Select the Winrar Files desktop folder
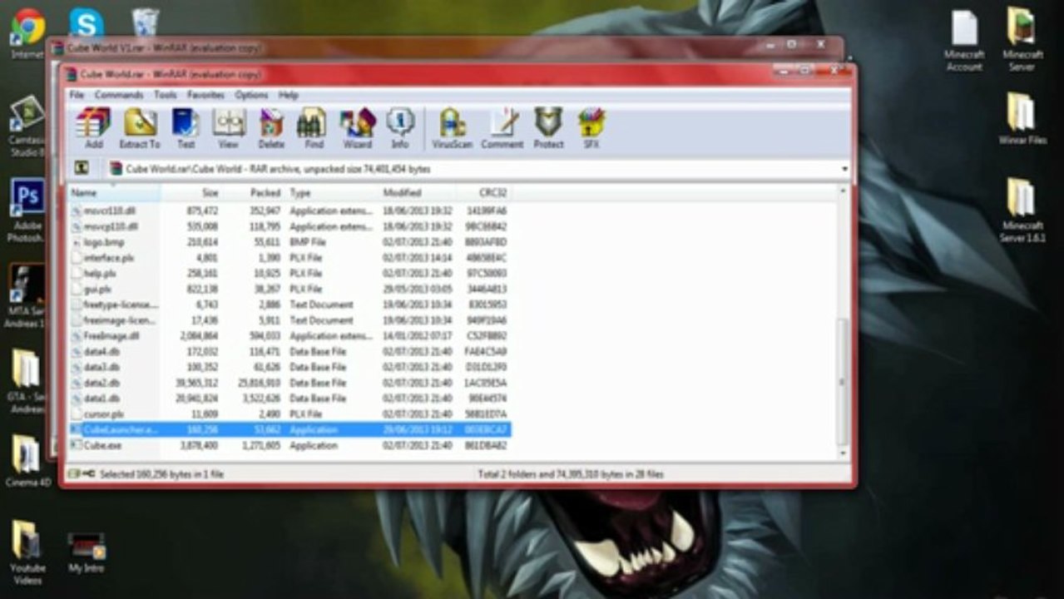 pos(1022,118)
